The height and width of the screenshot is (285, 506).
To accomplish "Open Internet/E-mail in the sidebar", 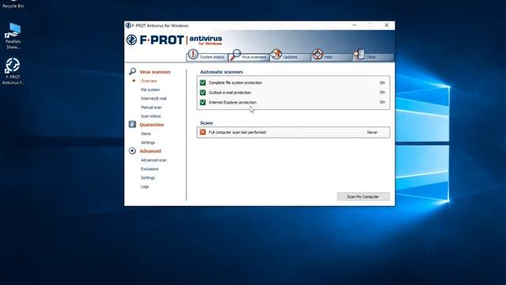I will click(x=153, y=98).
